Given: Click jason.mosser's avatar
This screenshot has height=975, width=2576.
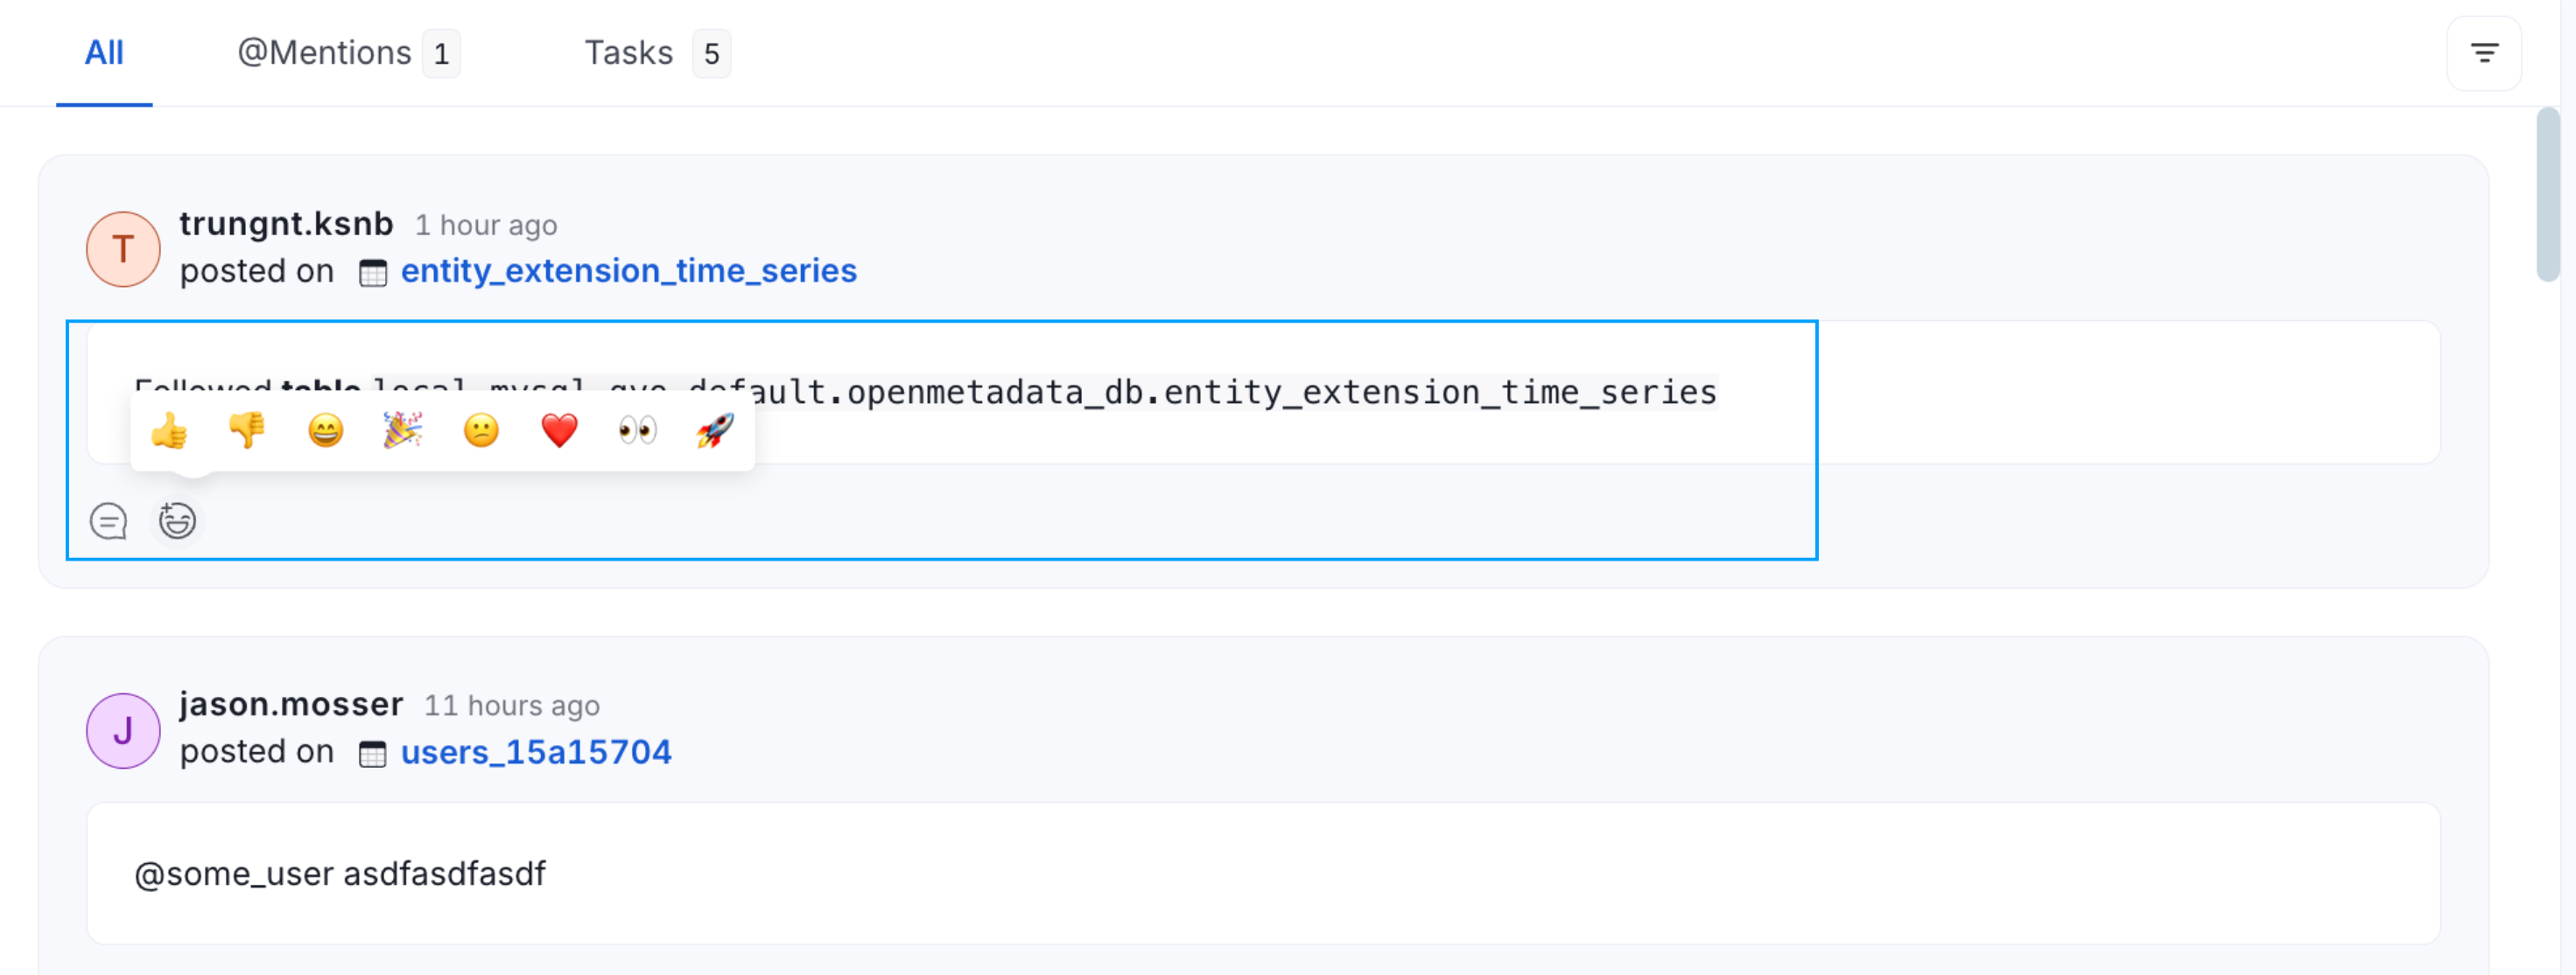Looking at the screenshot, I should 122,730.
